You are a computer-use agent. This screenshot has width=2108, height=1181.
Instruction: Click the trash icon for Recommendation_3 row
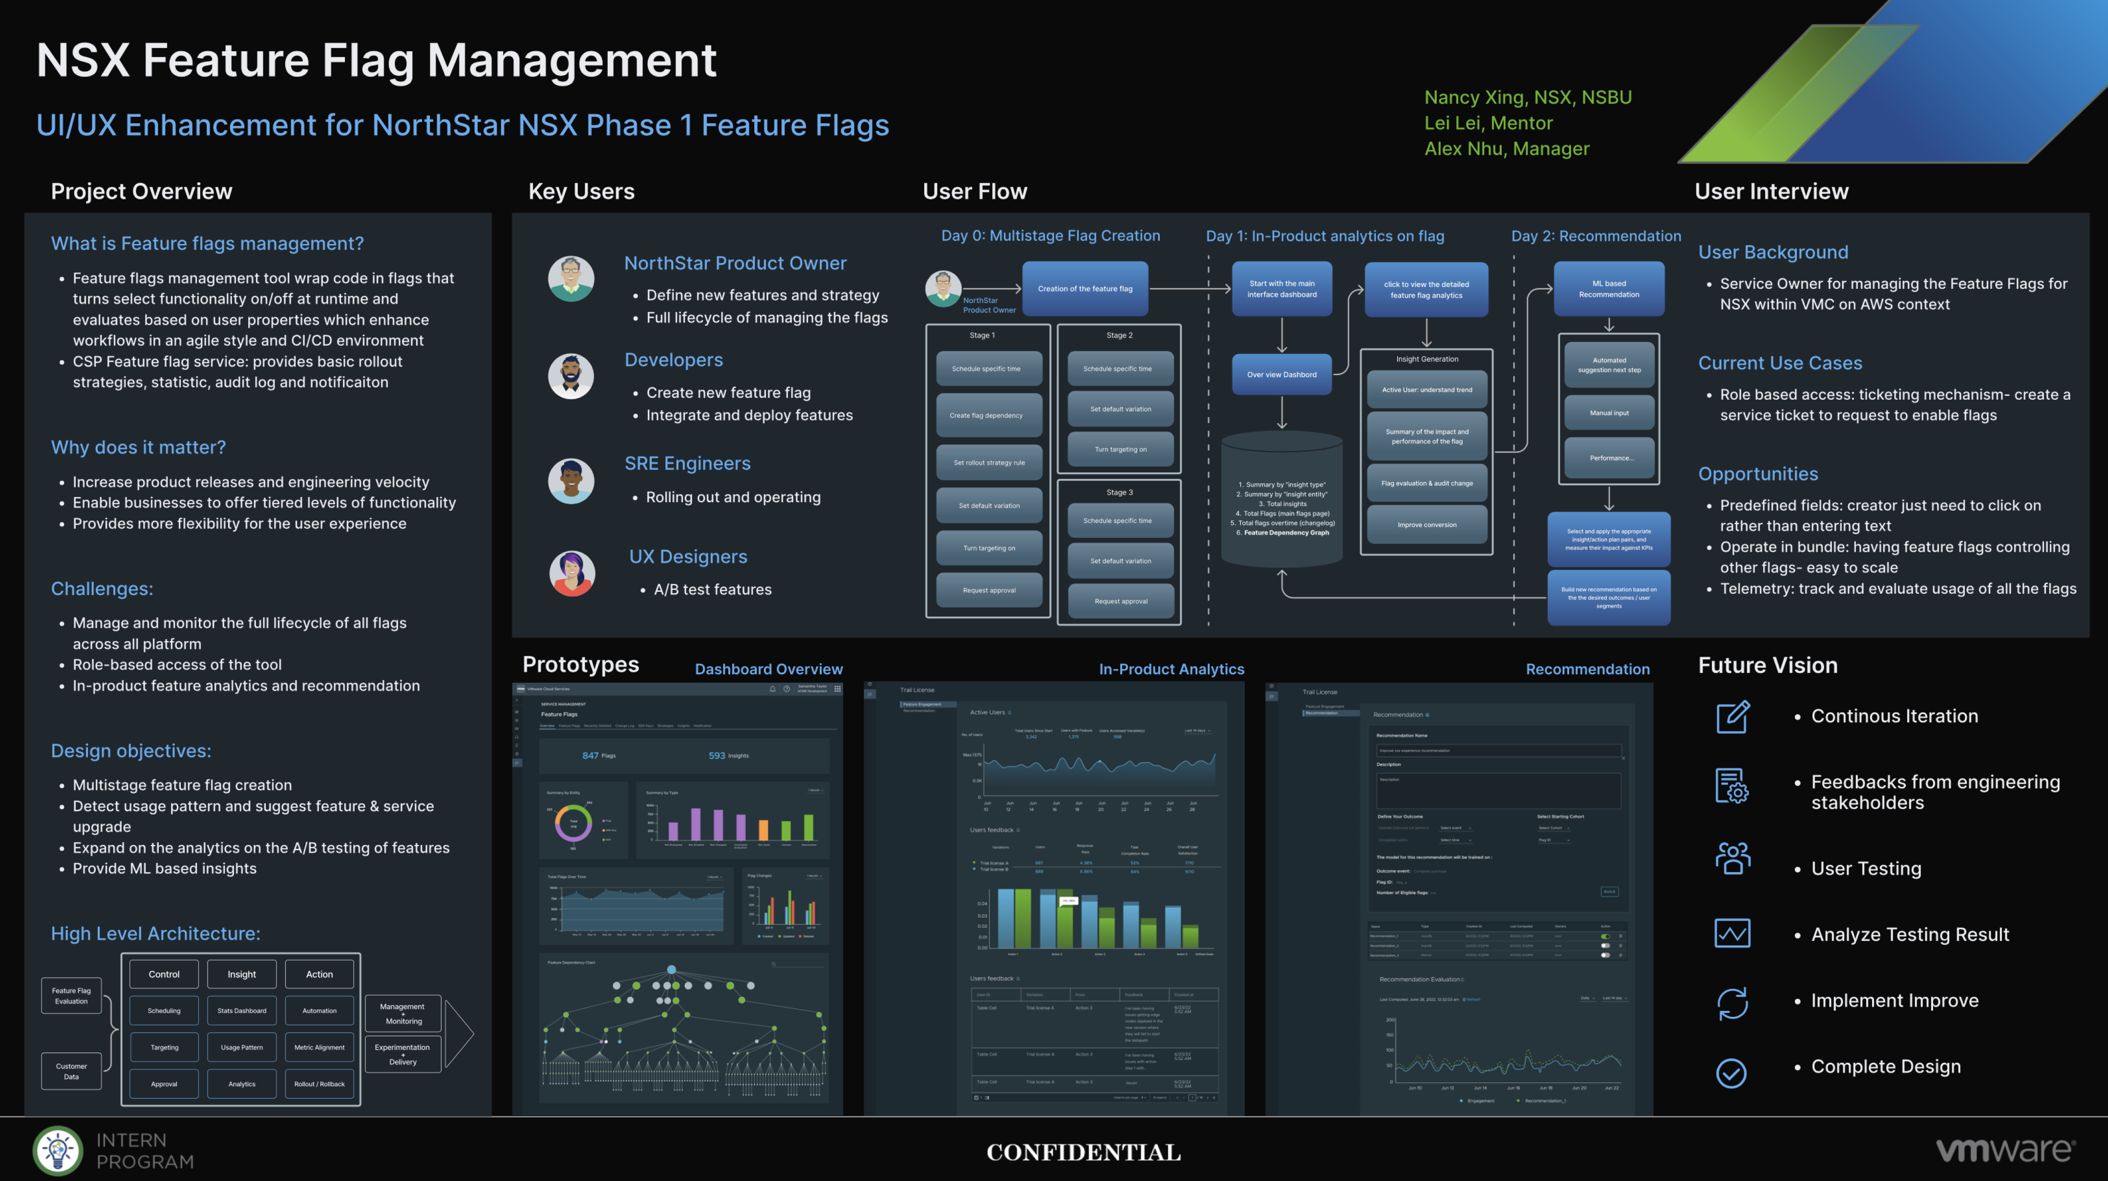coord(1621,955)
